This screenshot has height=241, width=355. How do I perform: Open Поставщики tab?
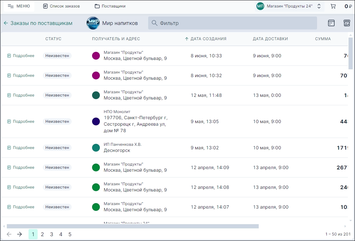pyautogui.click(x=110, y=6)
